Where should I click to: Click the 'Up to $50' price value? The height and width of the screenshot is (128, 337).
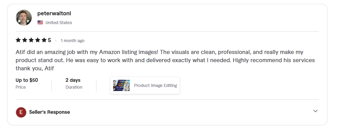pos(27,80)
